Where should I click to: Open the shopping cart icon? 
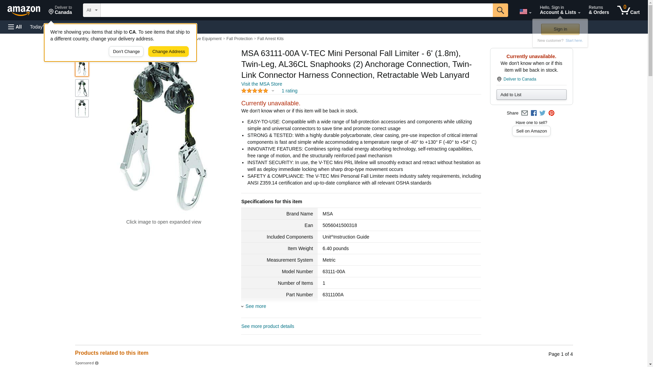tap(628, 10)
